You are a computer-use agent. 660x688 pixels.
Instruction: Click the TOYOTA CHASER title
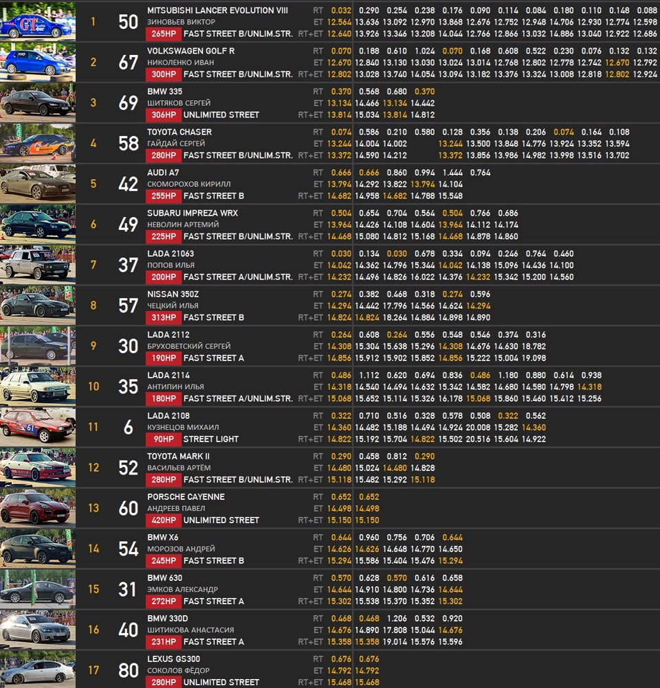pyautogui.click(x=179, y=132)
